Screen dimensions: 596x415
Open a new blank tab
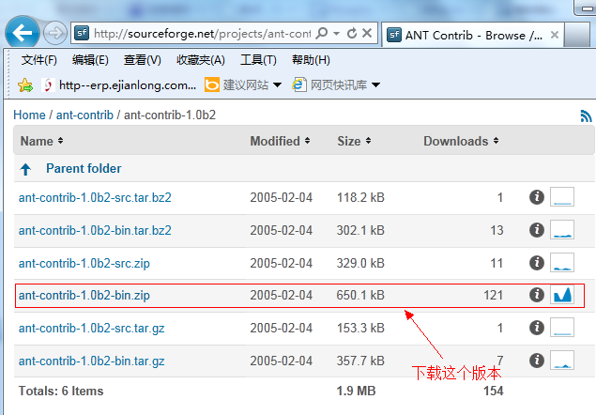tap(577, 35)
